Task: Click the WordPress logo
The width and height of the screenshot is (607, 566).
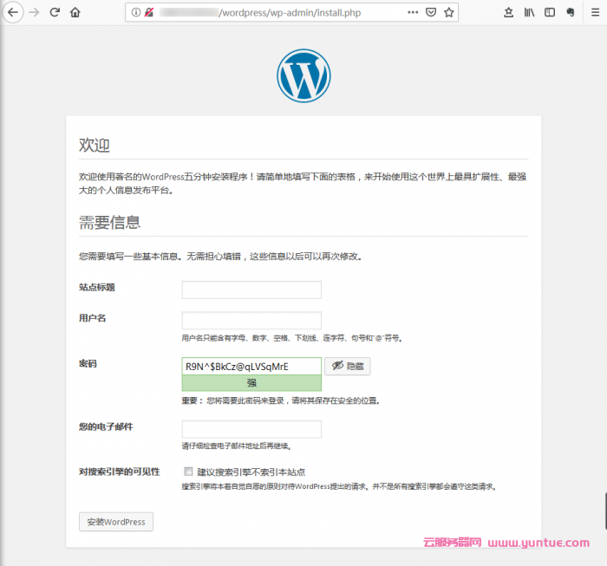Action: click(x=303, y=76)
